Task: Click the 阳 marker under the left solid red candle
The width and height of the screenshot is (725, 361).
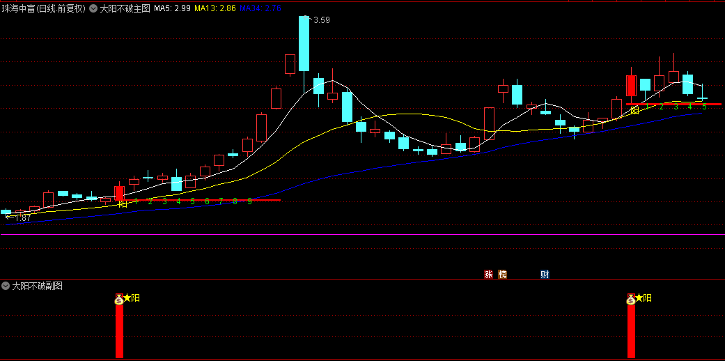Action: pos(123,203)
